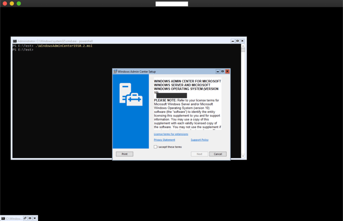Maximize the minimized console window at bottom
This screenshot has width=343, height=221.
pos(30,218)
